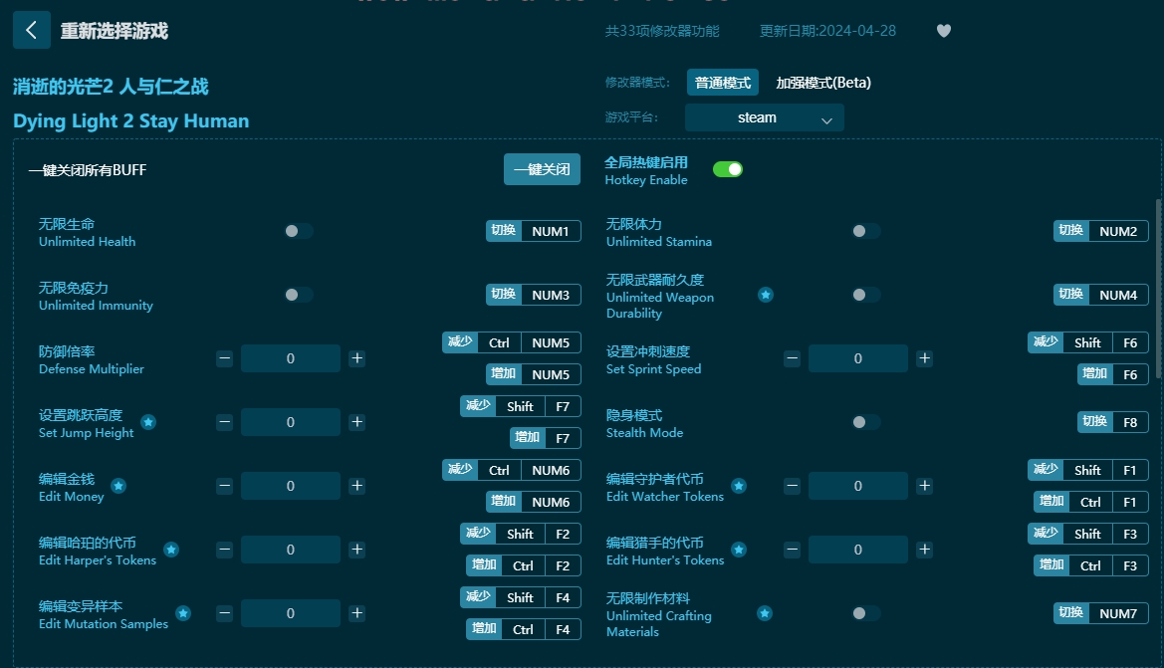This screenshot has height=668, width=1164.
Task: Switch to 加强模式(Beta) tab
Action: (x=822, y=83)
